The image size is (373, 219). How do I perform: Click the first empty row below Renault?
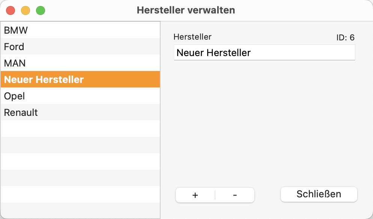point(80,129)
